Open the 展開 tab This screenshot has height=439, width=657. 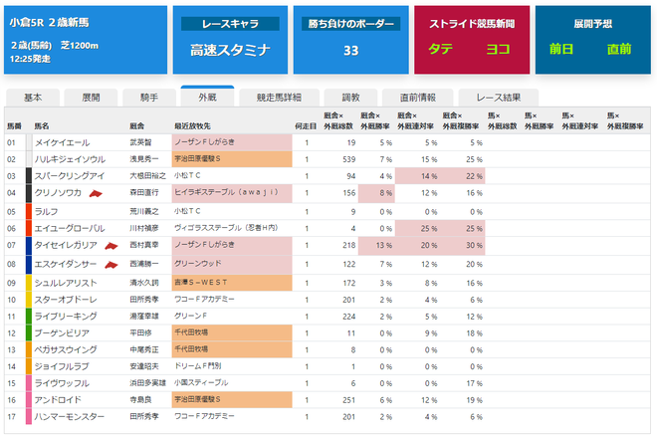(x=91, y=98)
